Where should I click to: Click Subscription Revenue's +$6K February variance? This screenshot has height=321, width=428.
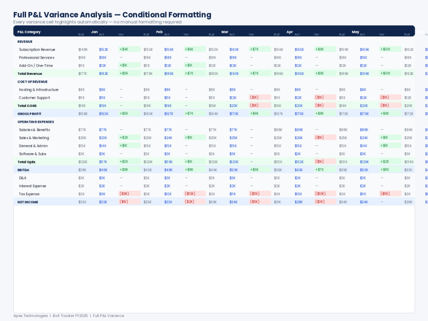195,49
